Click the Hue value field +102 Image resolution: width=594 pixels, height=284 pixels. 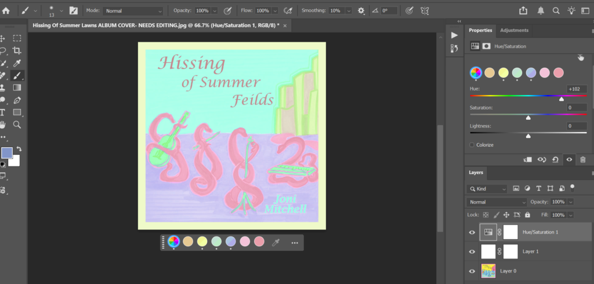[x=577, y=89]
